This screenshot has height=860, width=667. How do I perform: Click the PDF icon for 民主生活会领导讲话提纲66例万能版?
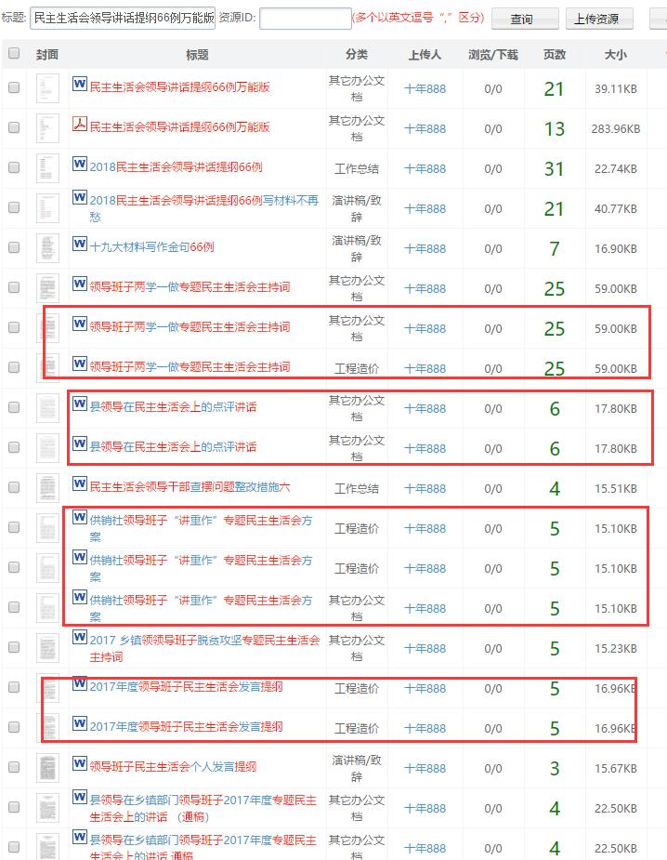[80, 126]
